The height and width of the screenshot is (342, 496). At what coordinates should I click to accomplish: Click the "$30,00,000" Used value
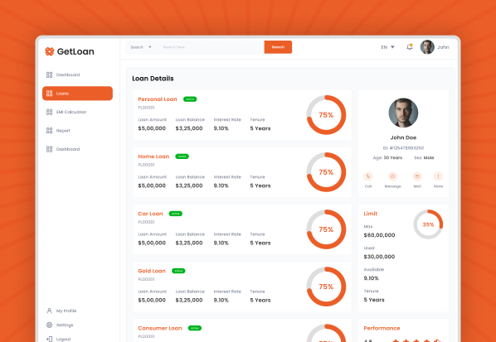click(x=379, y=257)
